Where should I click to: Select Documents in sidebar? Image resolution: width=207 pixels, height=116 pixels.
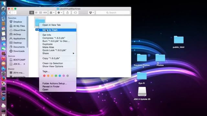click(x=17, y=47)
